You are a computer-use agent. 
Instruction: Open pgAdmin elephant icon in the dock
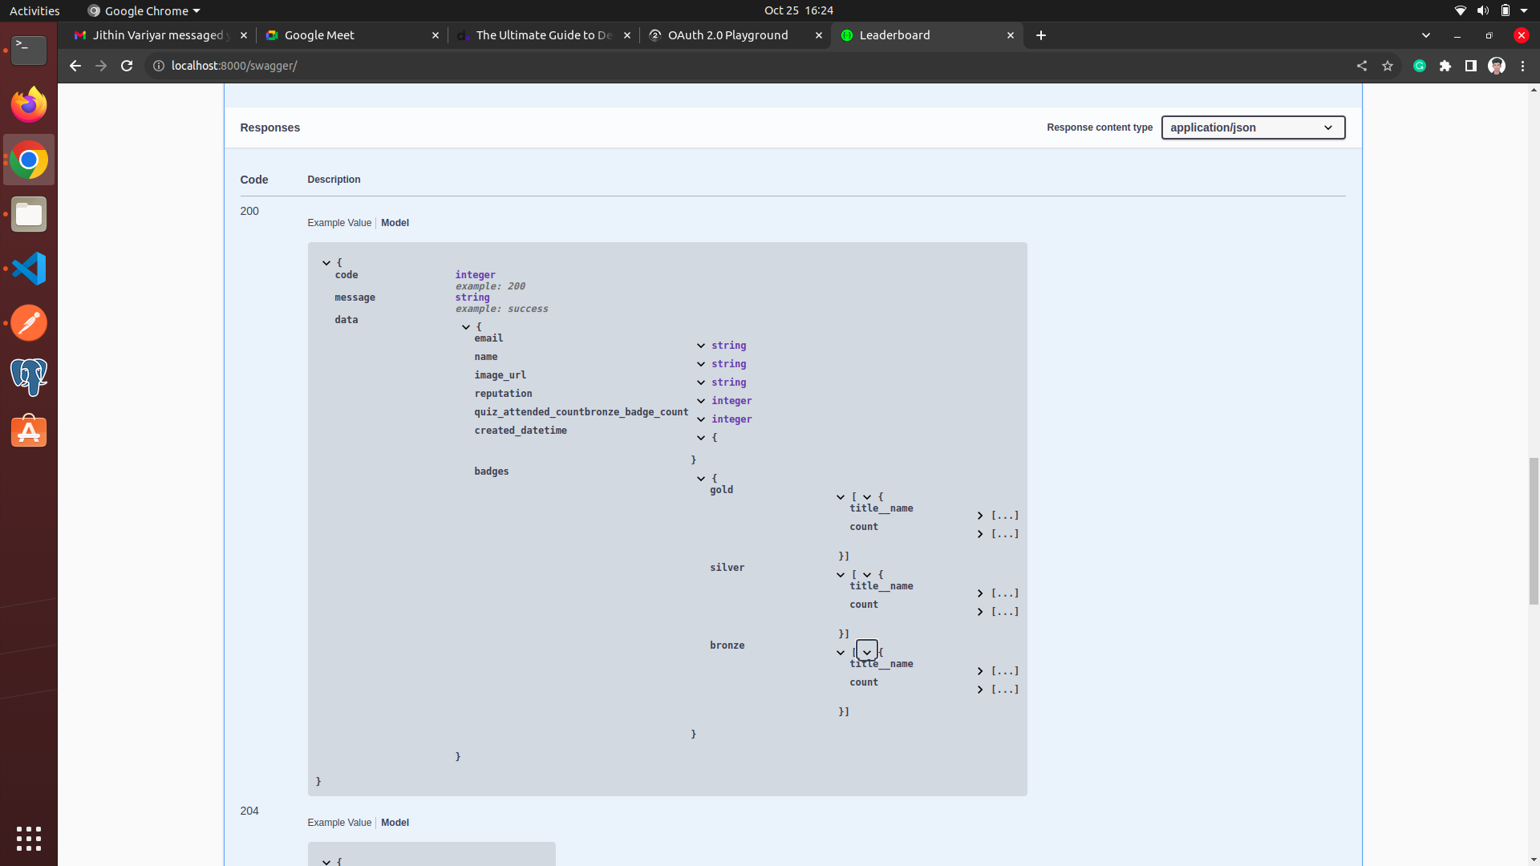(x=29, y=377)
